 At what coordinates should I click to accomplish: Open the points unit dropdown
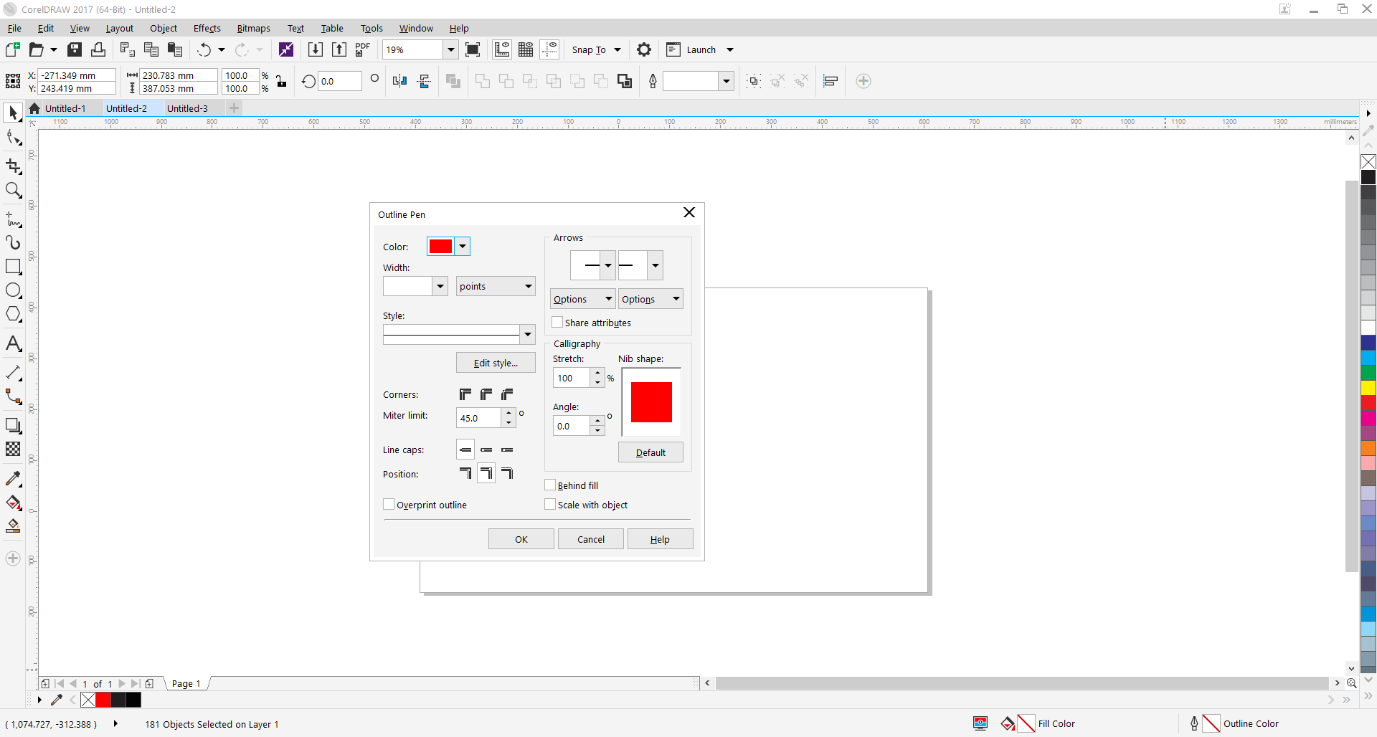click(x=496, y=287)
